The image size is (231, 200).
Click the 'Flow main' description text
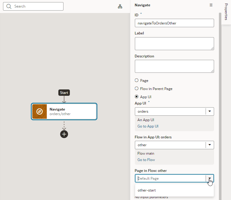tap(146, 153)
